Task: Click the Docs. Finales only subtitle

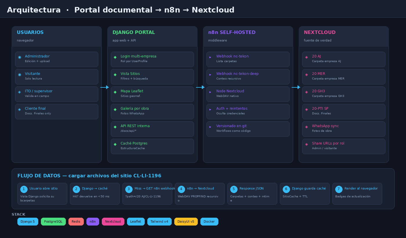Action: [38, 113]
